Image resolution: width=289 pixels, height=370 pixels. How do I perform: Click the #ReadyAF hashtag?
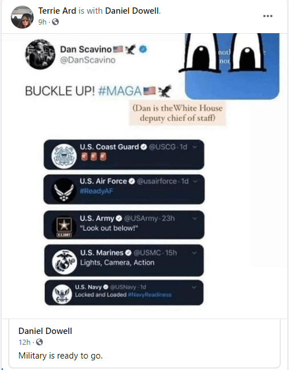pyautogui.click(x=97, y=191)
